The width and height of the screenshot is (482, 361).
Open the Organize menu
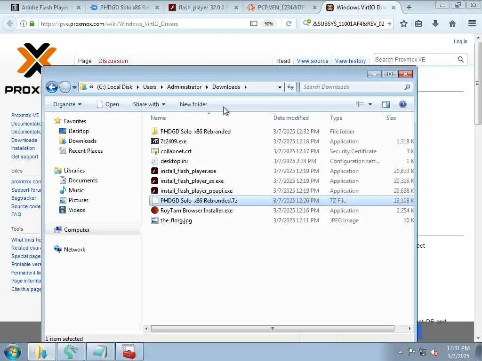pyautogui.click(x=67, y=104)
